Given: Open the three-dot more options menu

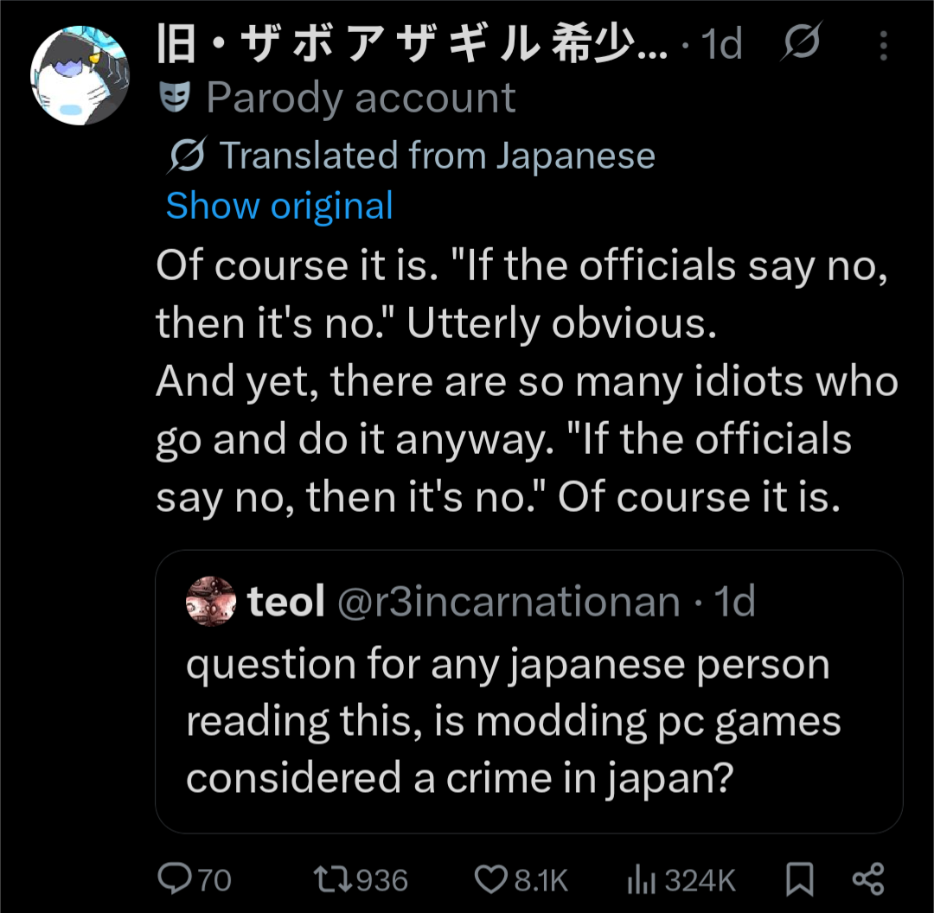Looking at the screenshot, I should [883, 45].
